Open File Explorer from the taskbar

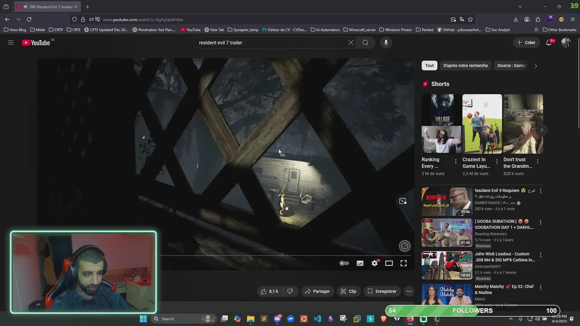pos(251,319)
